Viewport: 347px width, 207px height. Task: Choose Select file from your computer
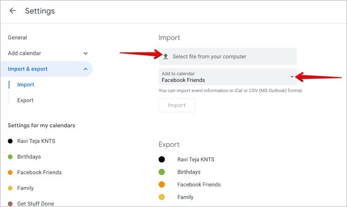click(228, 56)
